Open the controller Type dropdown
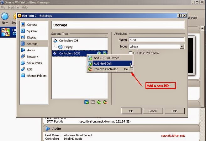The image size is (206, 141). point(182,46)
